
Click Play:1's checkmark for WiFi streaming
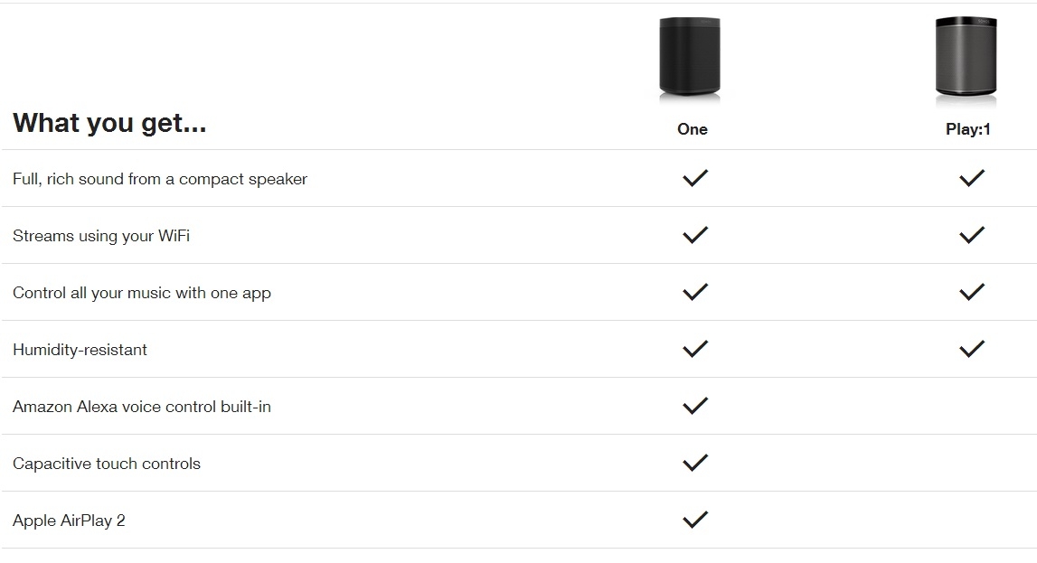(x=972, y=235)
